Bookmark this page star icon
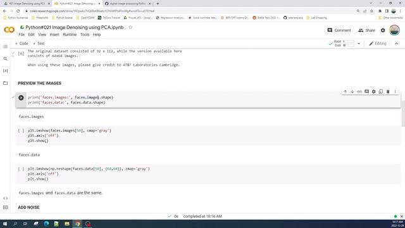Image resolution: width=405 pixels, height=228 pixels. point(371,11)
